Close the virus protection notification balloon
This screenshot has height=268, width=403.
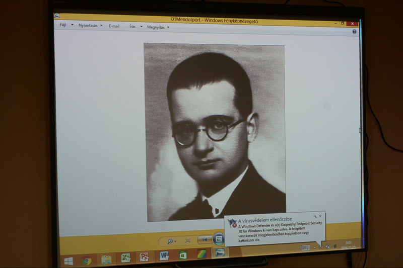point(320,216)
